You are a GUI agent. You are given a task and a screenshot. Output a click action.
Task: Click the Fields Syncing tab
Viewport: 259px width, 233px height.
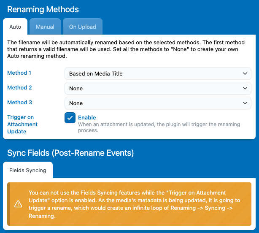tap(28, 170)
